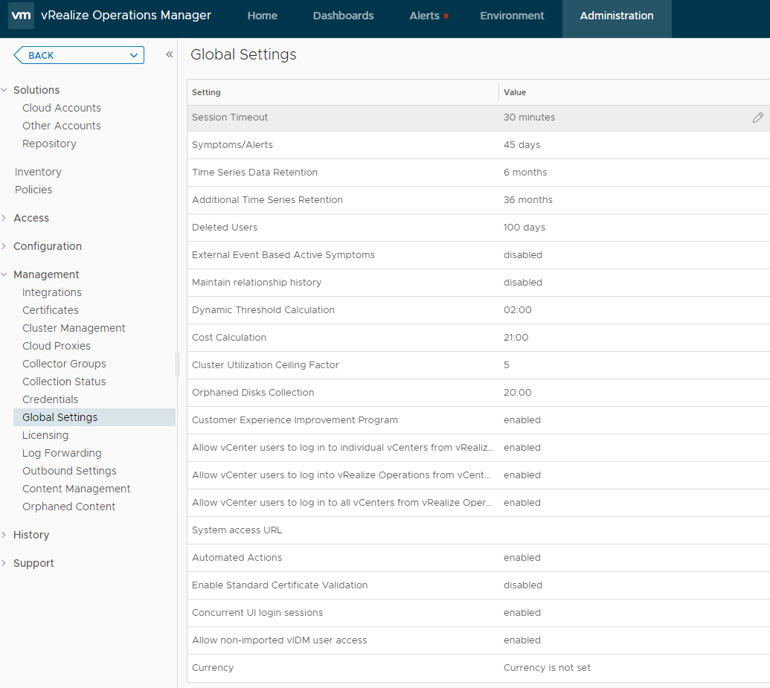Select Dynamic Threshold Calculation row
This screenshot has width=770, height=688.
tap(478, 310)
